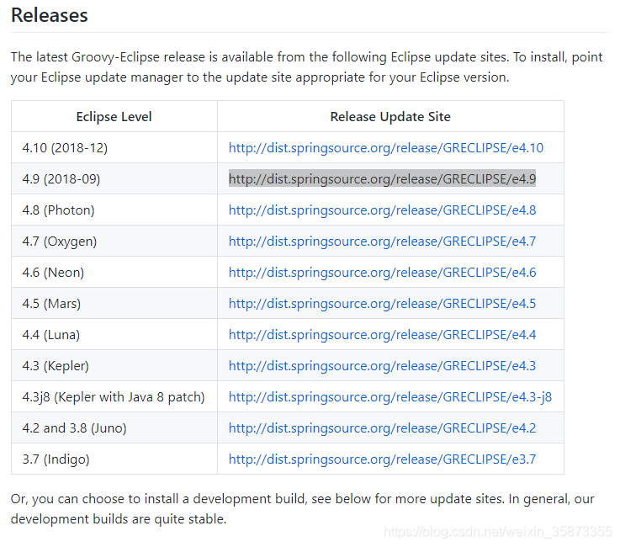
Task: Open the e4.6 Neon update site link
Action: click(383, 273)
